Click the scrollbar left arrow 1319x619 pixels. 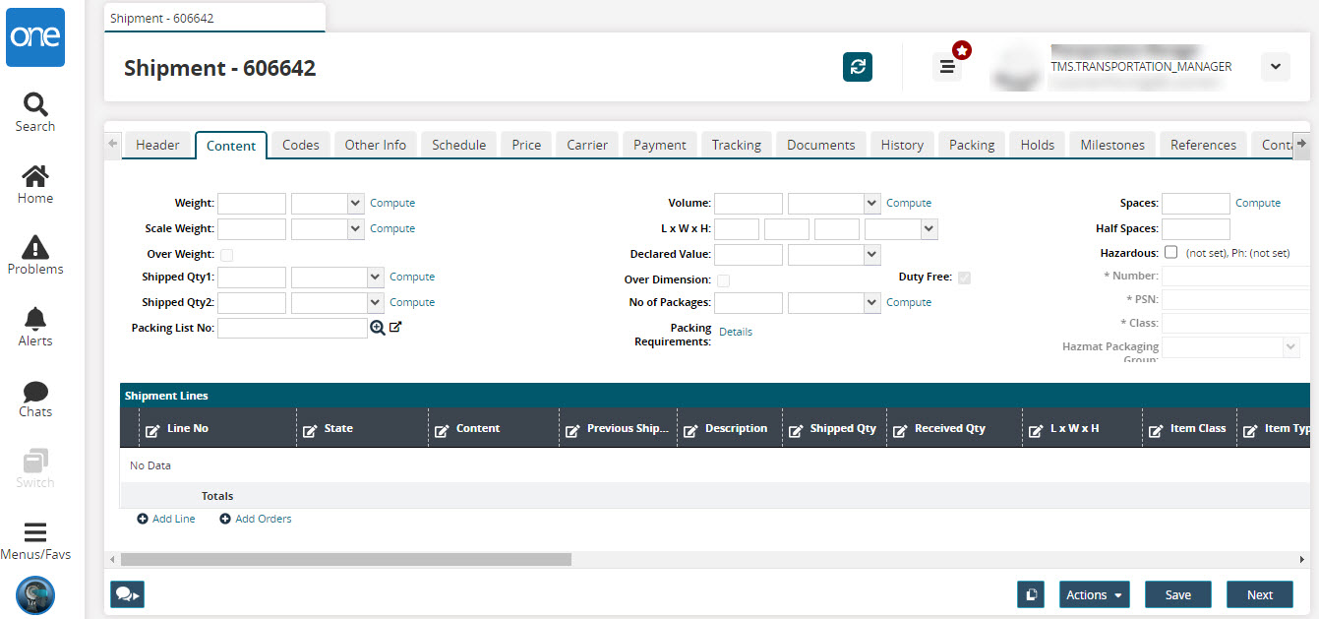pyautogui.click(x=112, y=559)
